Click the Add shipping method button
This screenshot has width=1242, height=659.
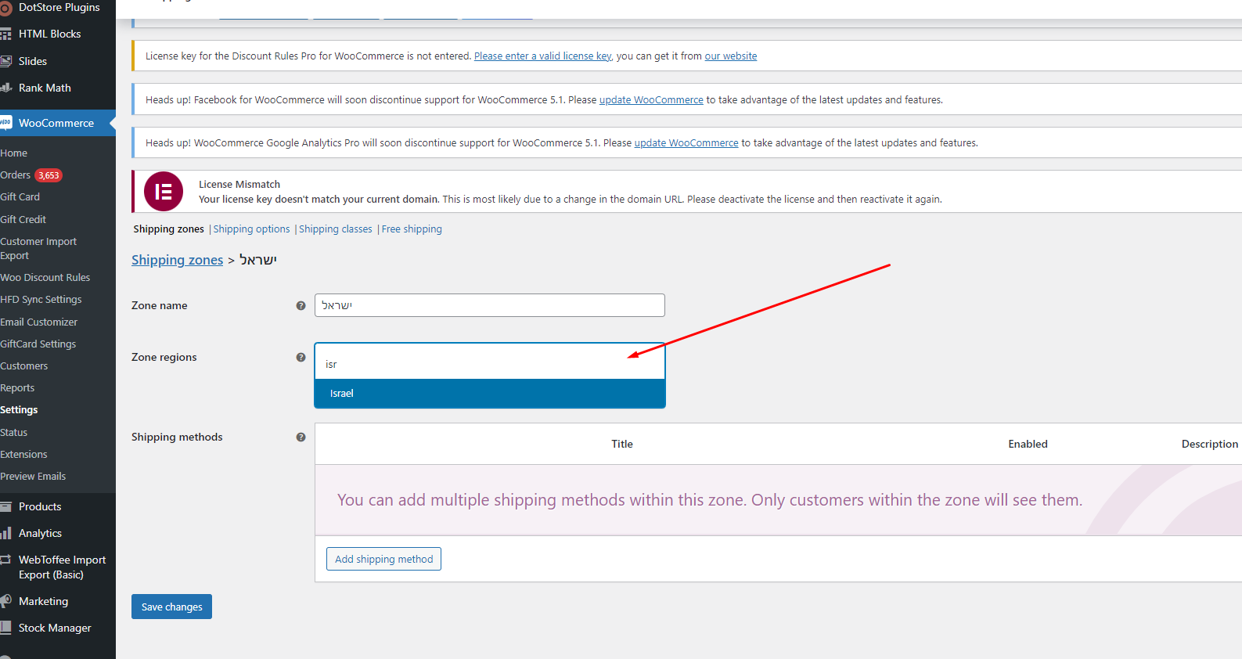(383, 560)
